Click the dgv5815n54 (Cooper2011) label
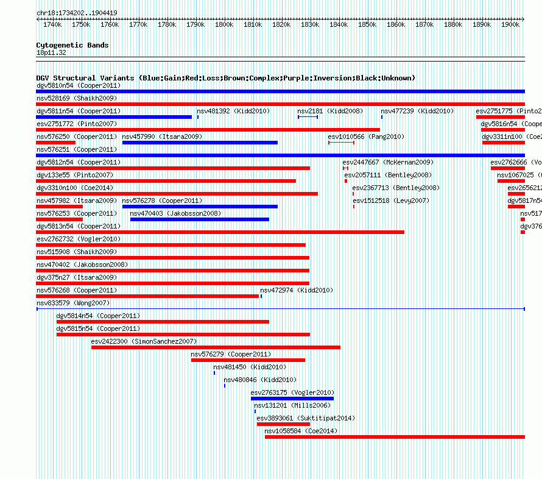This screenshot has width=542, height=479. [x=98, y=328]
